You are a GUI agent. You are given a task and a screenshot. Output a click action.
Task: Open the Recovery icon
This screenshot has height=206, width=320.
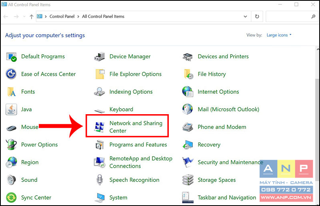point(188,145)
